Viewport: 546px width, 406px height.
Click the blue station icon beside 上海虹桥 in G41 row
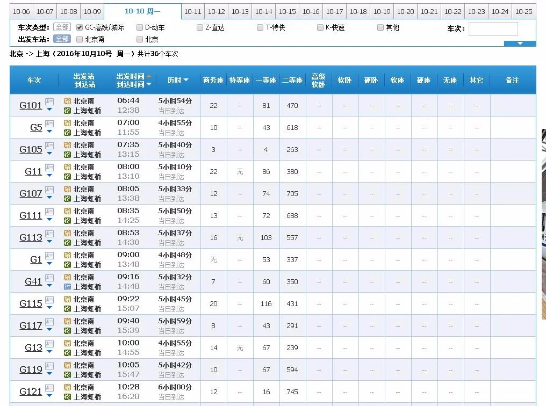tap(66, 286)
